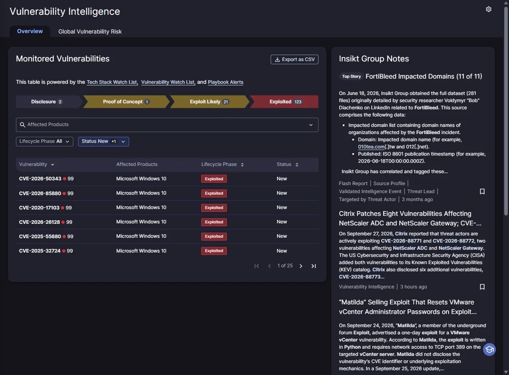This screenshot has width=509, height=375.
Task: Go to the first page of results
Action: point(257,266)
